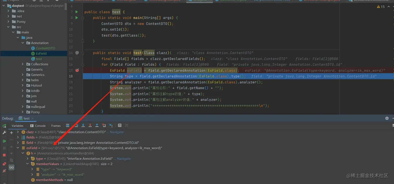Toggle mute breakpoints
Screen dimensions: 394x184
tap(4, 171)
